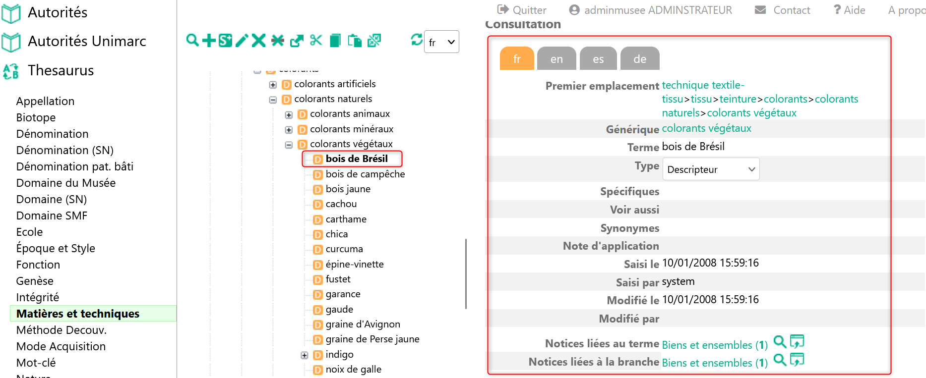Click the search magnifier in thesaurus toolbar

pyautogui.click(x=192, y=40)
